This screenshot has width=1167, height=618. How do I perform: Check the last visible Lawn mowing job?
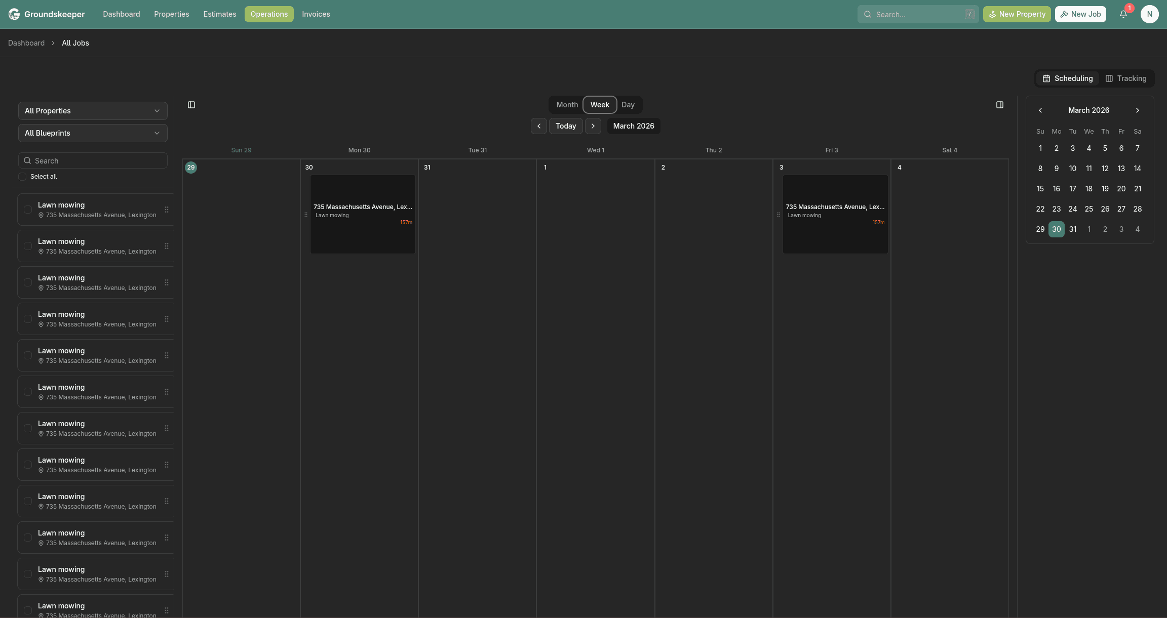[27, 610]
